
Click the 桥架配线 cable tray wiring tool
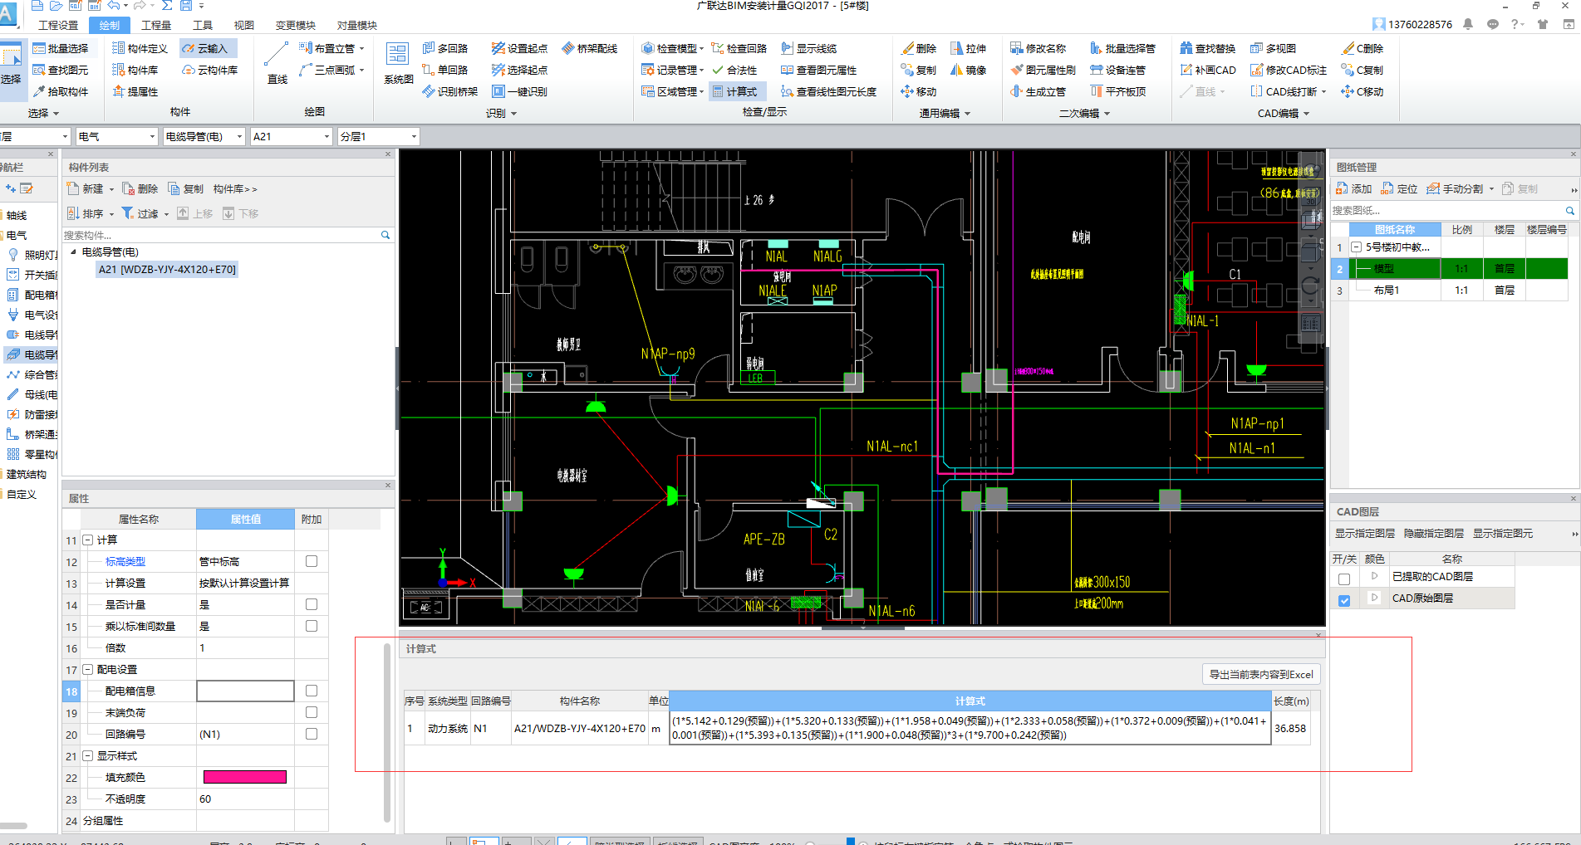click(x=590, y=48)
